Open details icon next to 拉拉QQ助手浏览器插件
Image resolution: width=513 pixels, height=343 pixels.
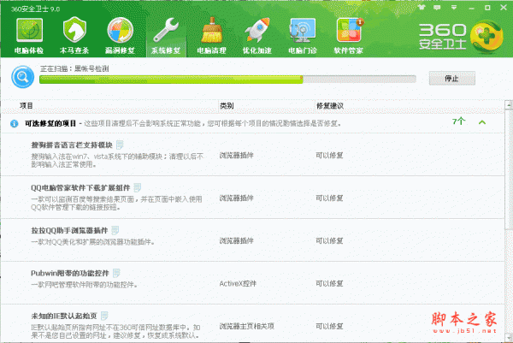[x=115, y=230]
